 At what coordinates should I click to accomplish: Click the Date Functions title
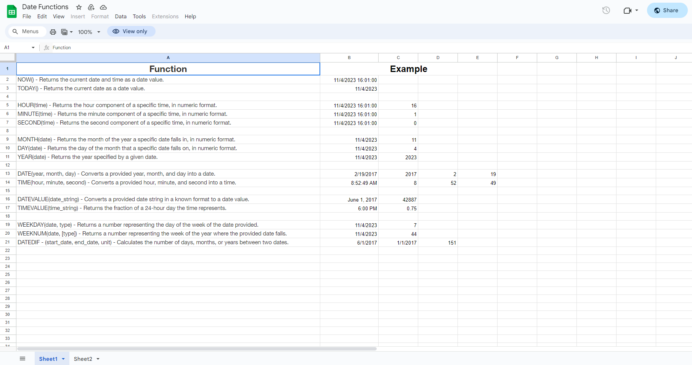click(45, 7)
